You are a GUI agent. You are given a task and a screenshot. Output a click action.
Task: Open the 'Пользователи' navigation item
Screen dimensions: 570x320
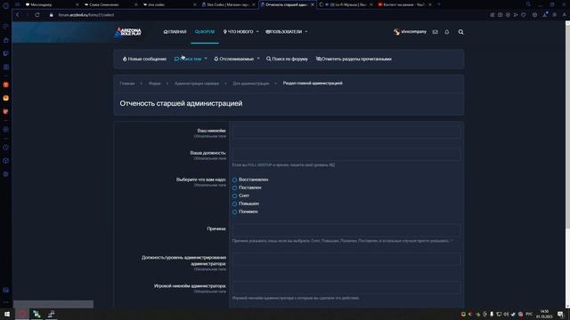284,32
